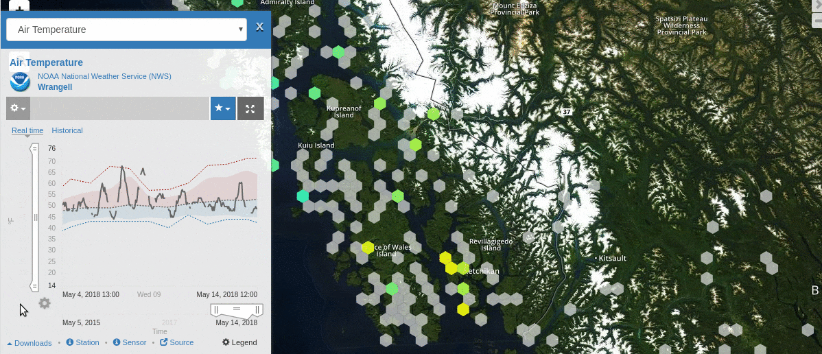Image resolution: width=822 pixels, height=354 pixels.
Task: Toggle the chart Legend
Action: pyautogui.click(x=239, y=342)
